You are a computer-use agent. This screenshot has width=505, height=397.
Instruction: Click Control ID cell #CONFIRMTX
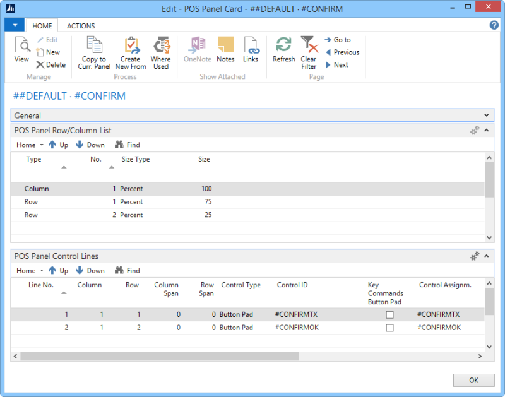pos(296,314)
